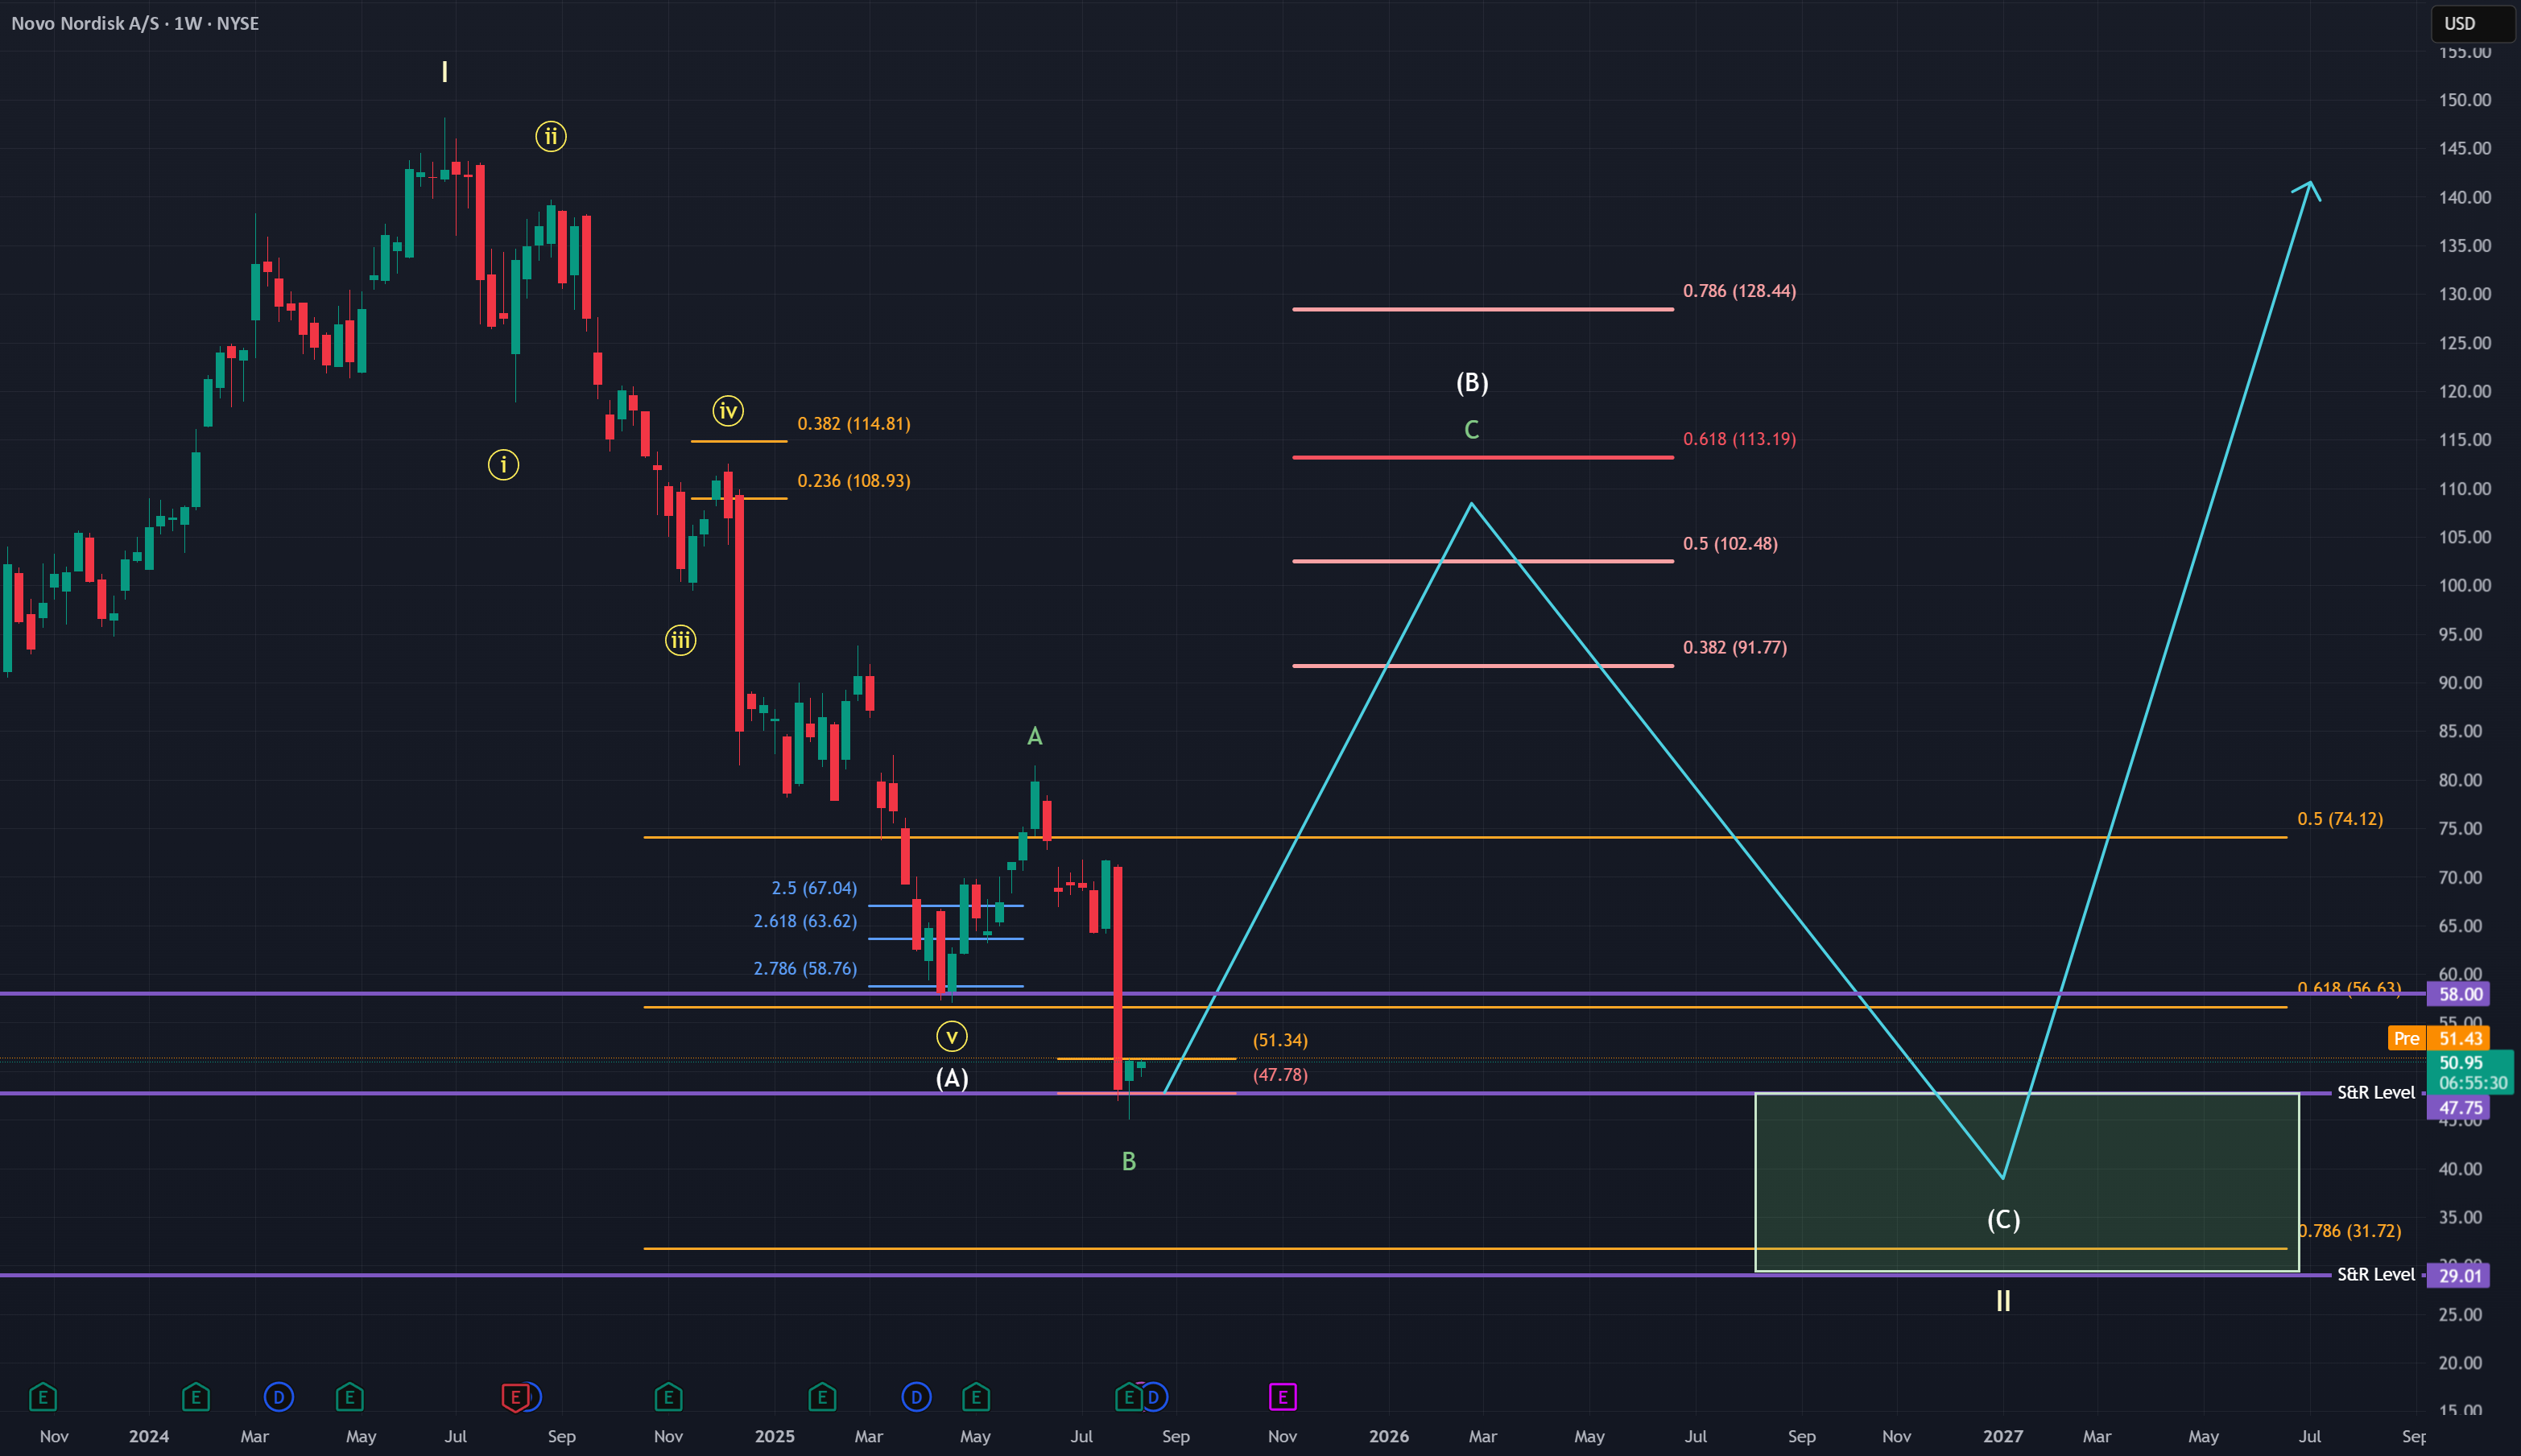Open the earnings marker at November 2024

(668, 1397)
